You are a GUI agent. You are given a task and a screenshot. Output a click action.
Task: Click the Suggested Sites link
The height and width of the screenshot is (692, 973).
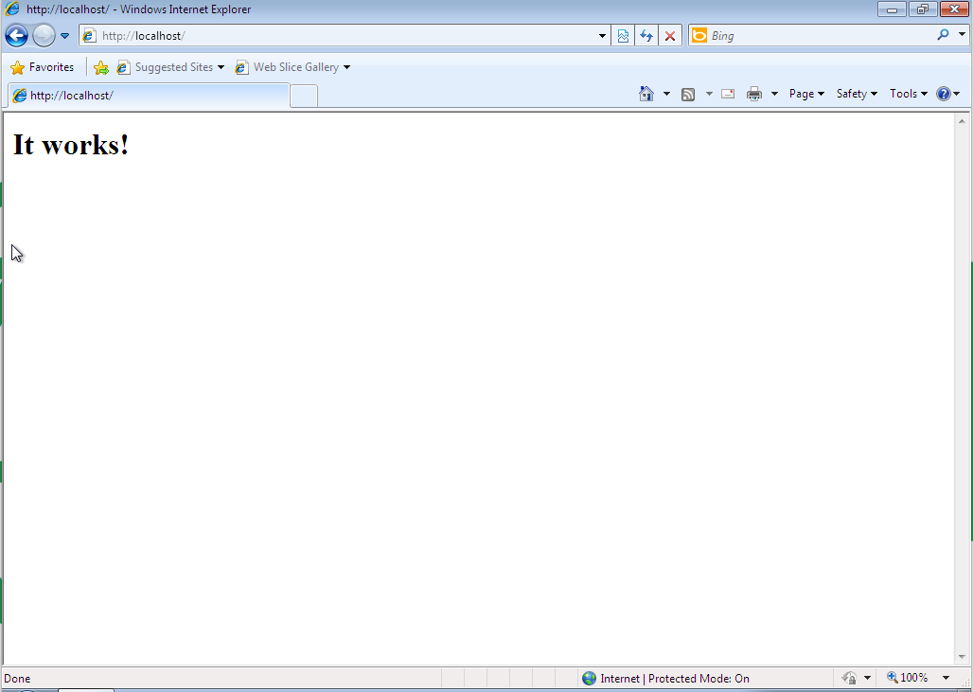pos(172,67)
